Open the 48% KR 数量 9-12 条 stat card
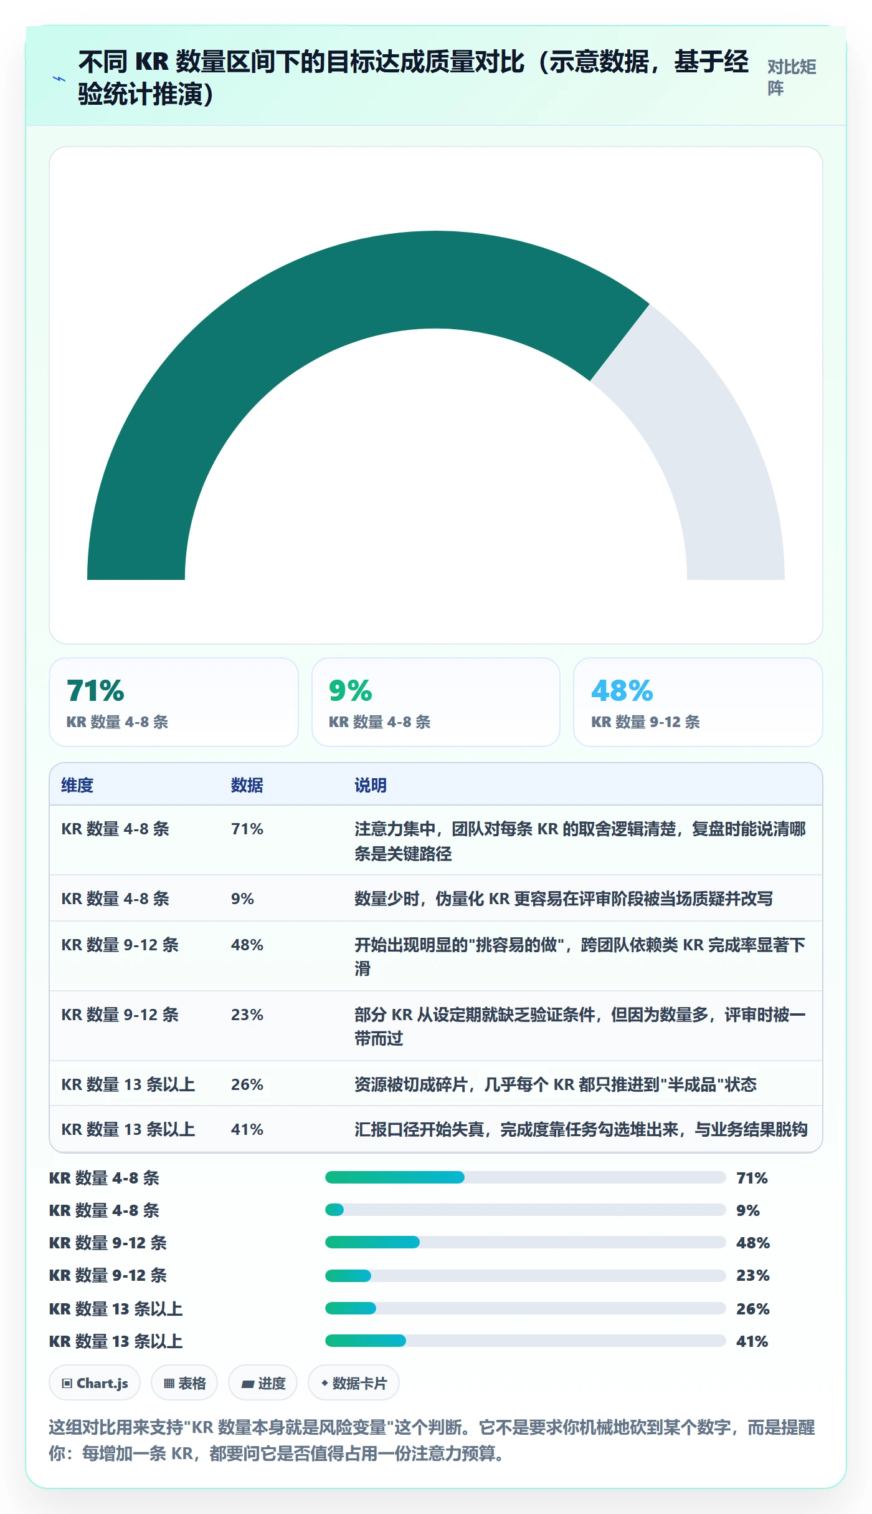The height and width of the screenshot is (1514, 872). click(x=698, y=702)
